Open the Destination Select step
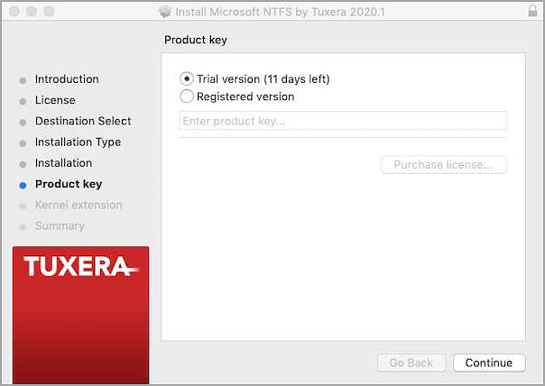The height and width of the screenshot is (386, 545). tap(83, 121)
